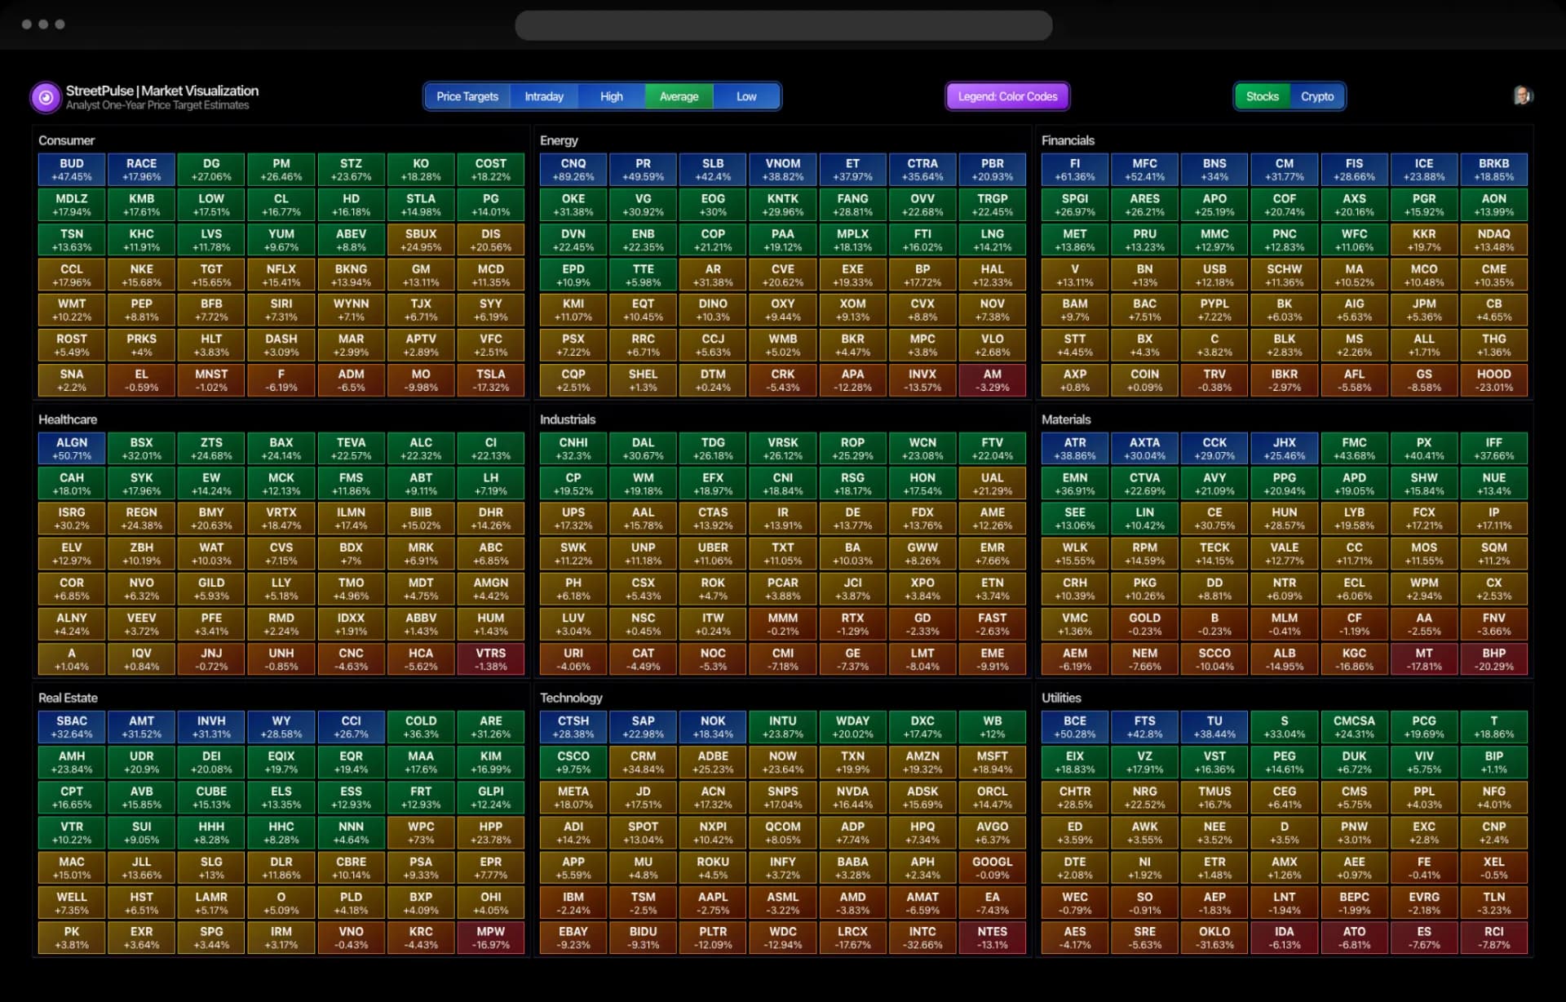
Task: Switch to the Low price target tab
Action: 746,96
